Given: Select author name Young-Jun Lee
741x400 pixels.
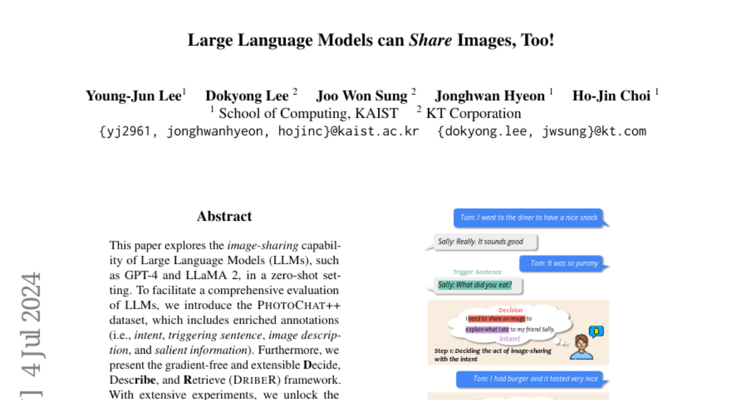Looking at the screenshot, I should [x=133, y=96].
